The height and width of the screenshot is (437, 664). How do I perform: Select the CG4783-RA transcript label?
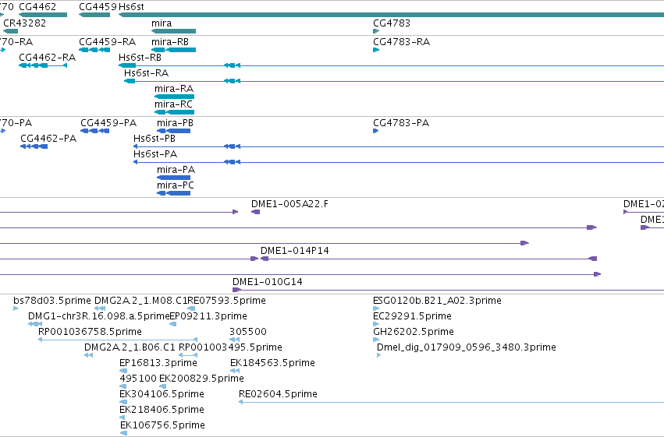point(402,42)
